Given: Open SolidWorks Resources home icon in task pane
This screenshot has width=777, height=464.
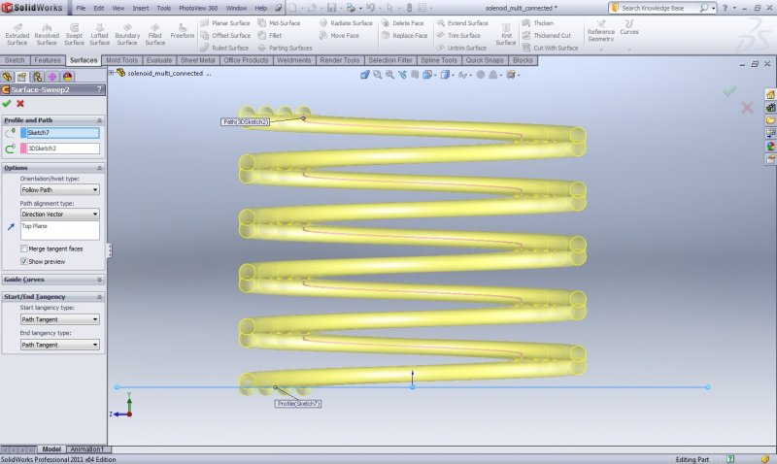Looking at the screenshot, I should [x=770, y=94].
